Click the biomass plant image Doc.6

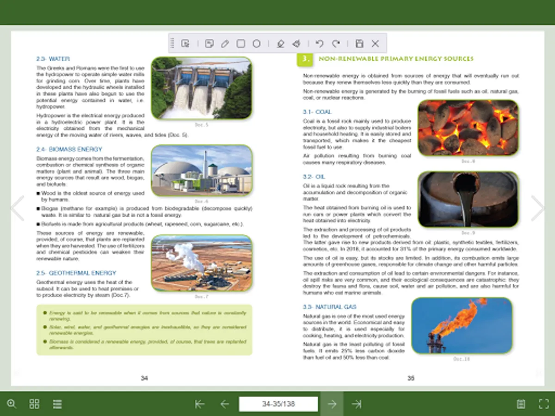(202, 170)
